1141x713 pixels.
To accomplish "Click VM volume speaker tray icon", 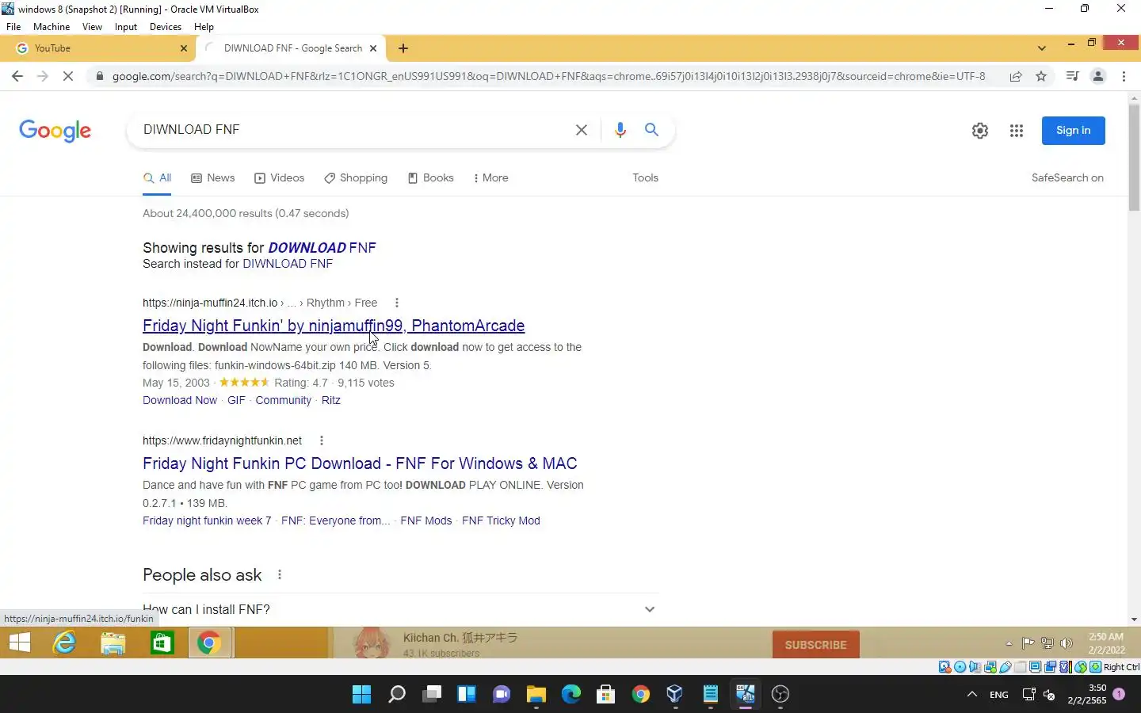I will 1067,643.
